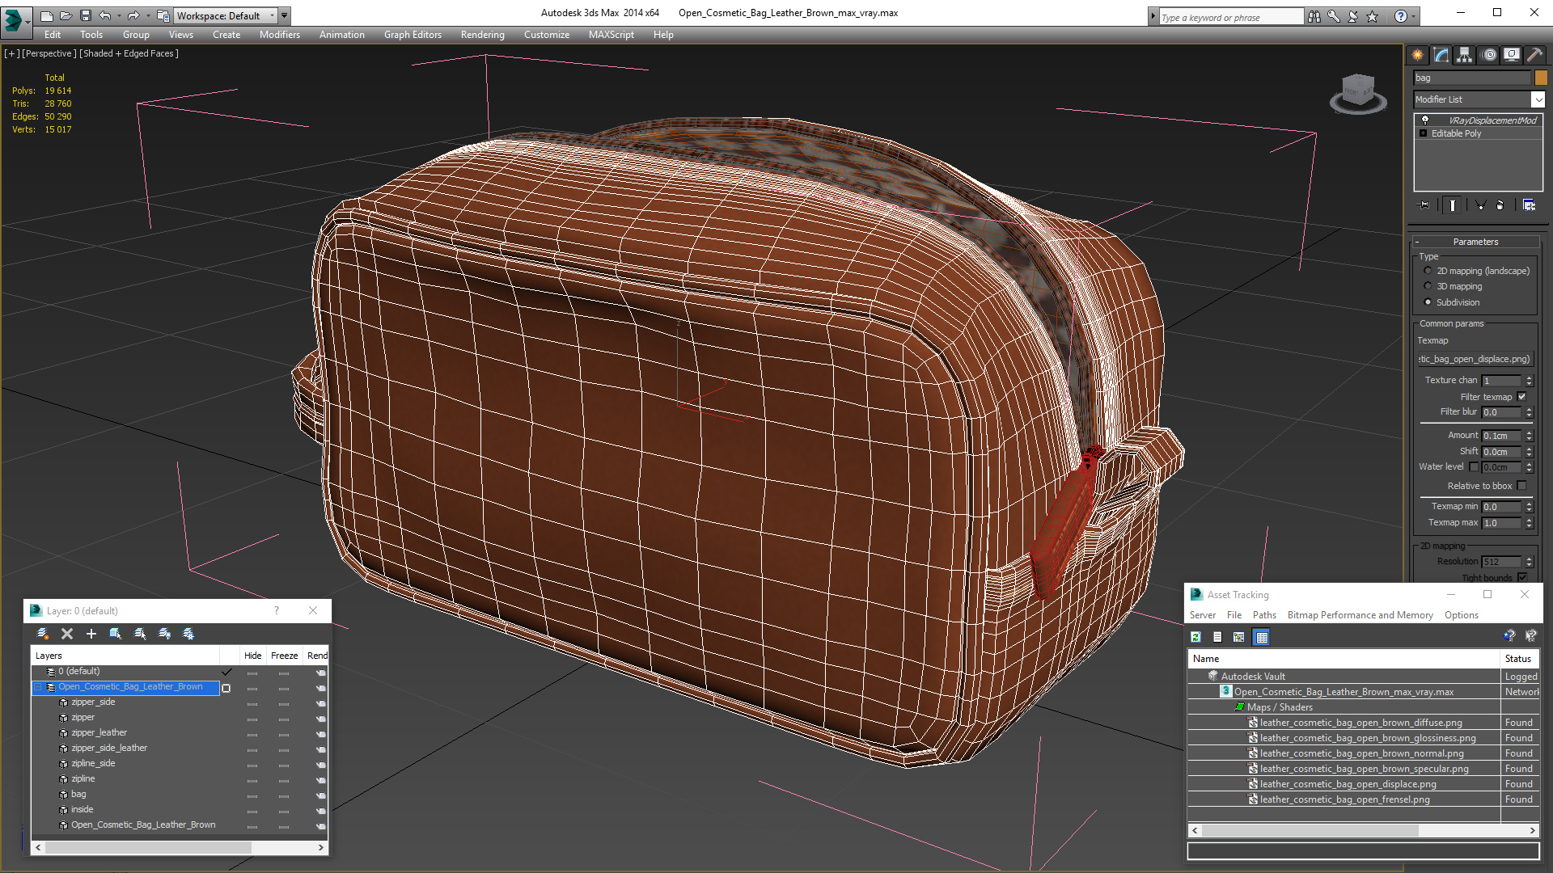The height and width of the screenshot is (873, 1553).
Task: Expand the Editable Poly modifier entry
Action: [x=1424, y=133]
